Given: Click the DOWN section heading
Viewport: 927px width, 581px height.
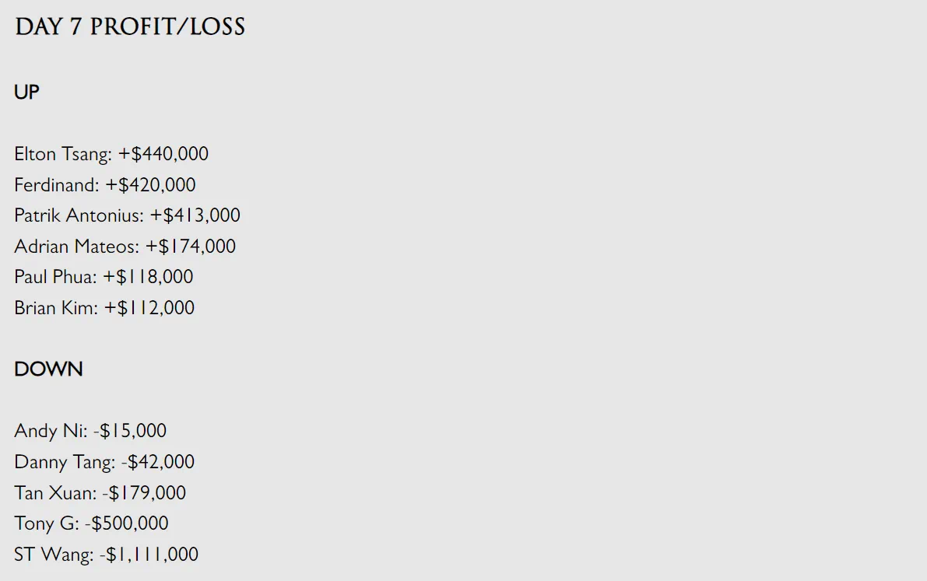Looking at the screenshot, I should (x=48, y=369).
